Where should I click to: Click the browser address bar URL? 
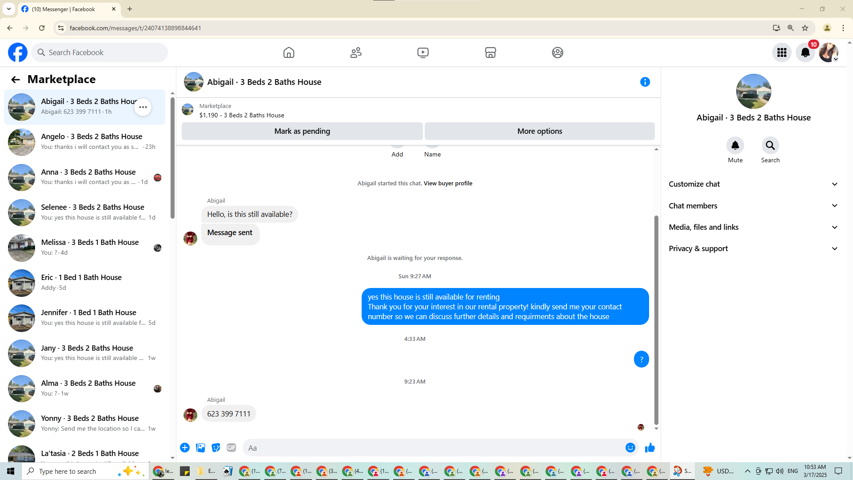coord(136,28)
